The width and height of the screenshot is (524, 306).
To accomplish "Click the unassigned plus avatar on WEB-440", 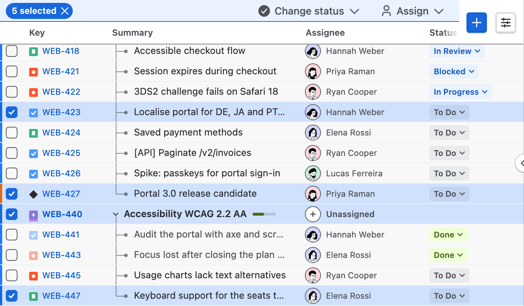I will 313,214.
